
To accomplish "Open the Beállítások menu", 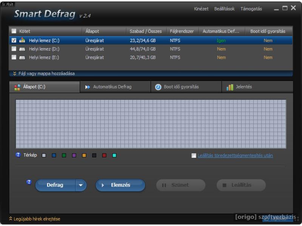I will [224, 9].
